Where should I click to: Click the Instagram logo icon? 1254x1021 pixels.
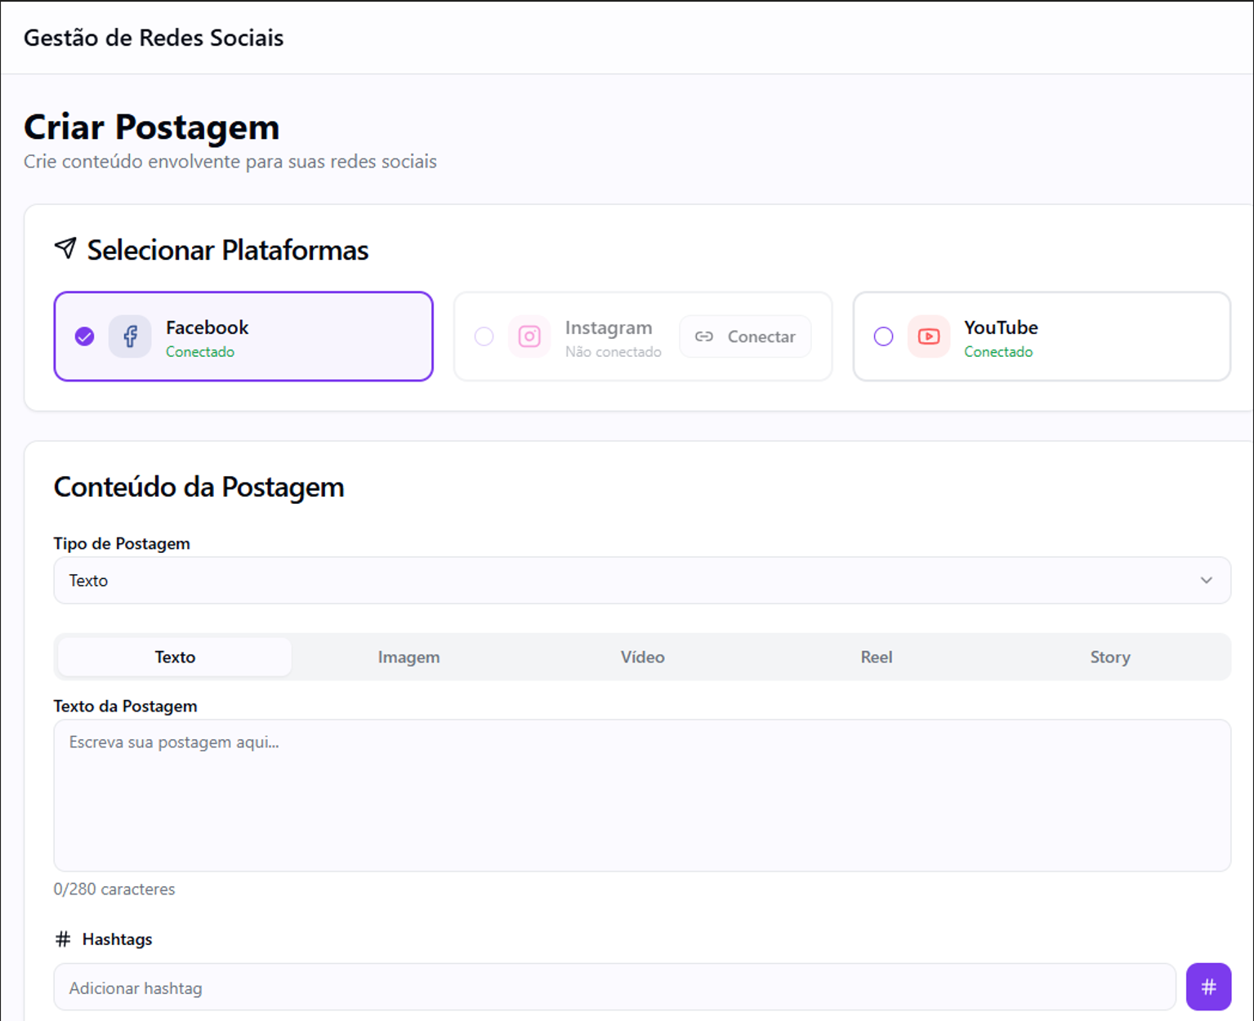coord(529,337)
